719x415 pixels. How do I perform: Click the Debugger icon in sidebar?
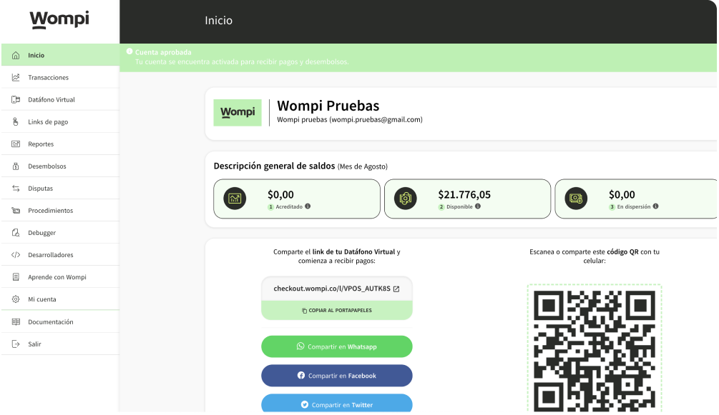coord(16,233)
